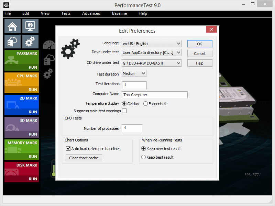Run the CPU Mark test tile
The image size is (275, 206).
(21, 83)
